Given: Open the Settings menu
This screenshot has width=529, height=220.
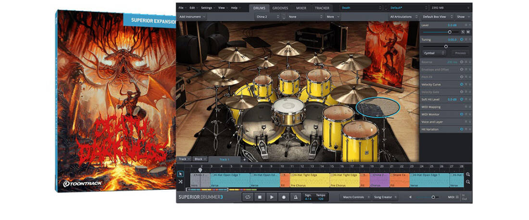Looking at the screenshot, I should (x=207, y=8).
